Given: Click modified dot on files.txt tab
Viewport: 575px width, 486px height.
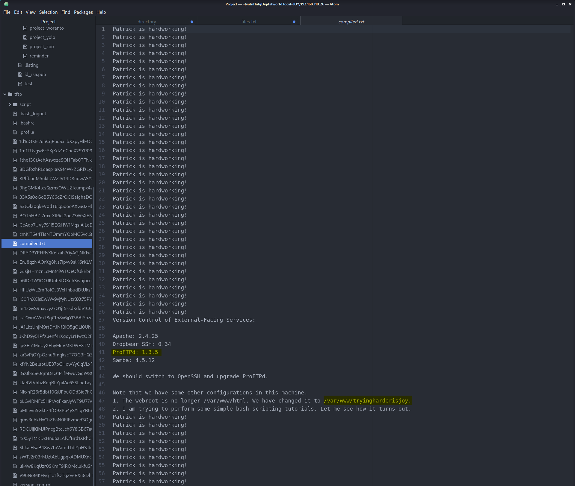Looking at the screenshot, I should (294, 22).
